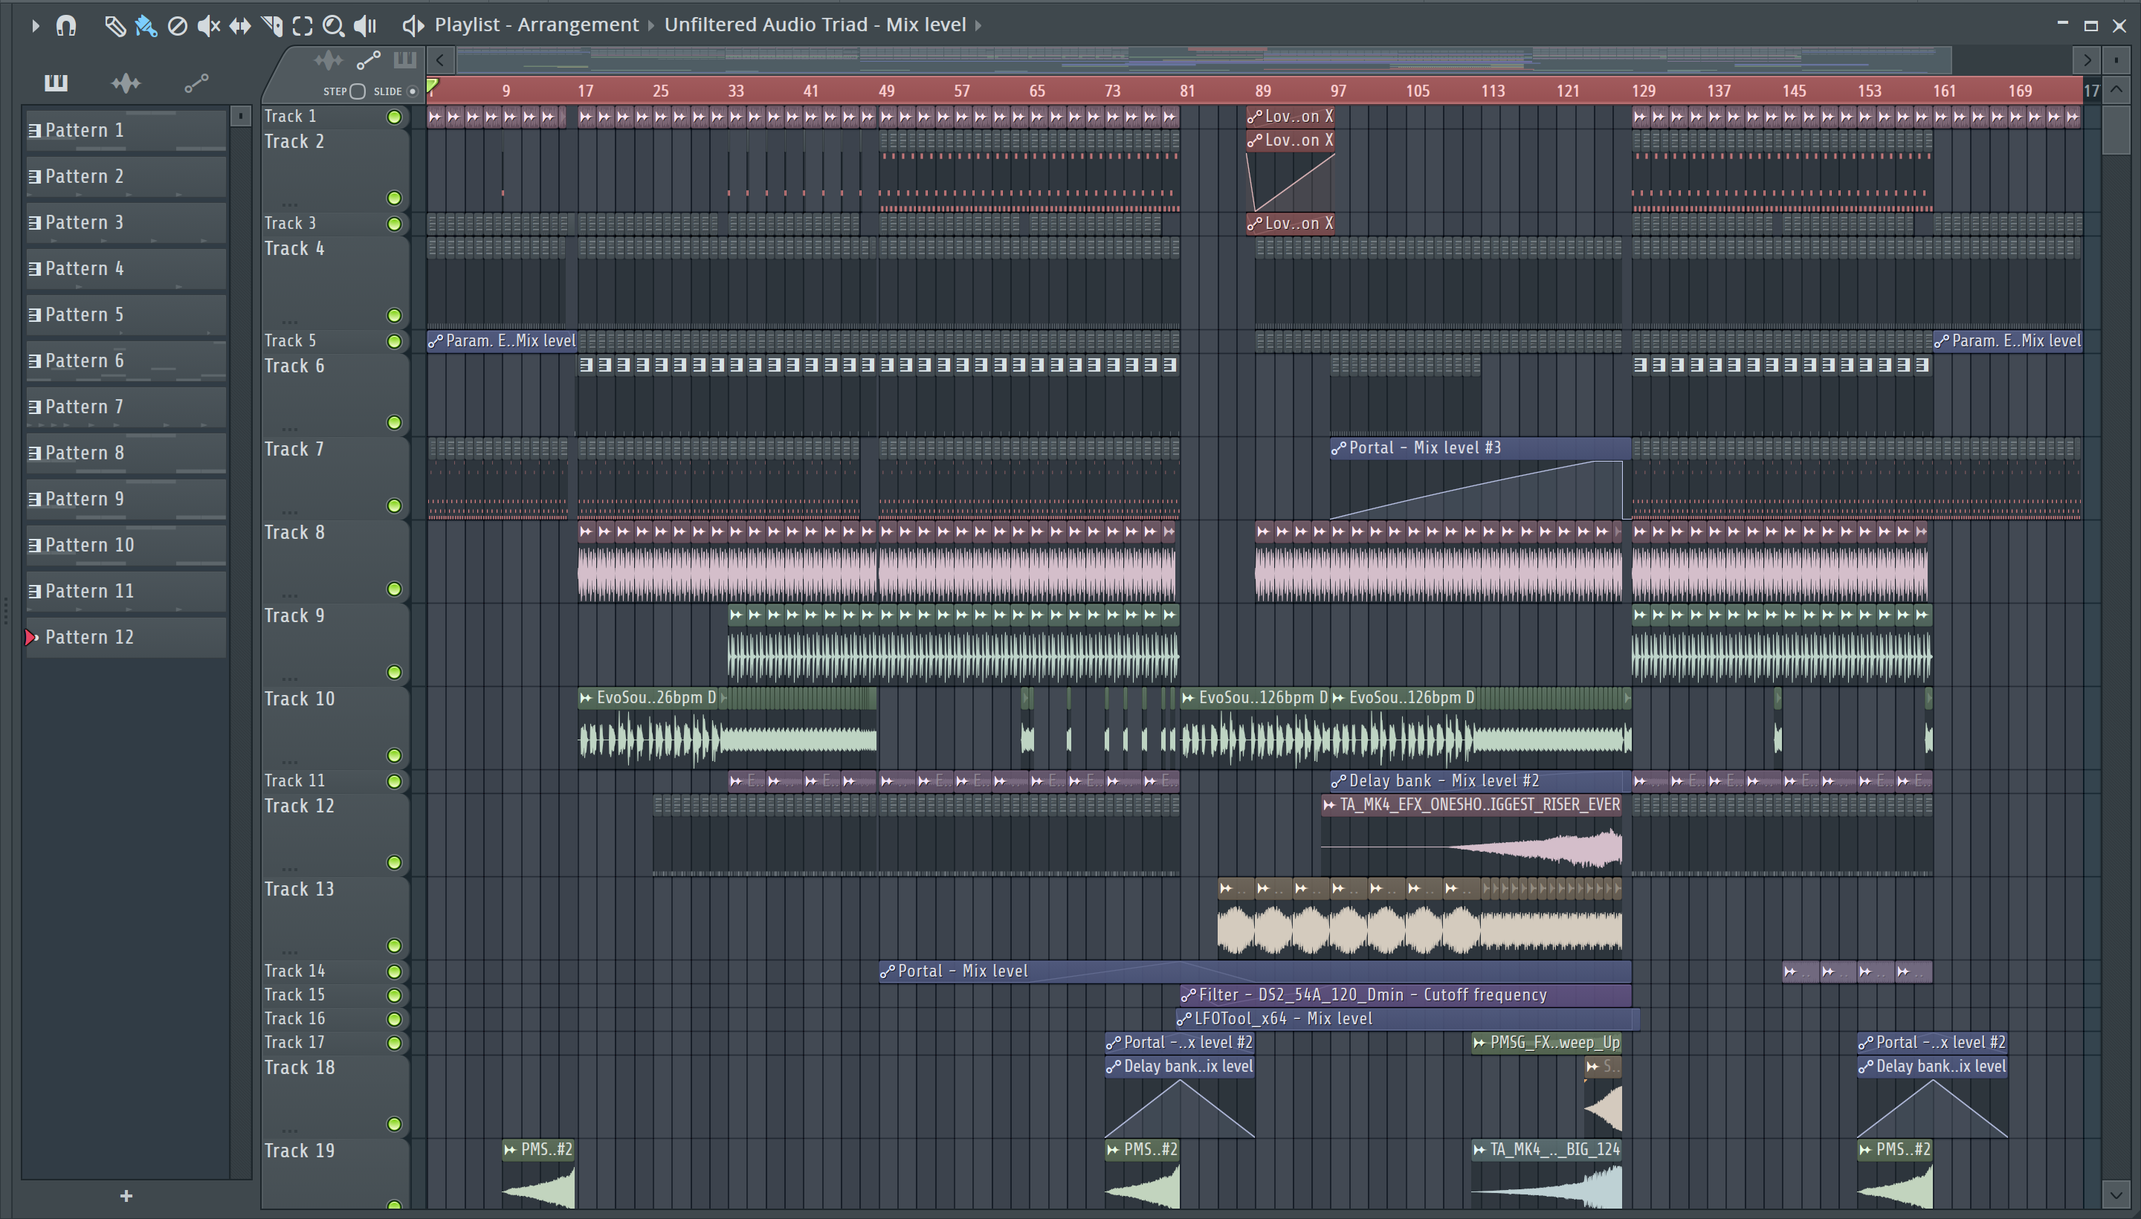Open the playlist options menu arrow
Screen dimensions: 2141x1219
[x=34, y=26]
